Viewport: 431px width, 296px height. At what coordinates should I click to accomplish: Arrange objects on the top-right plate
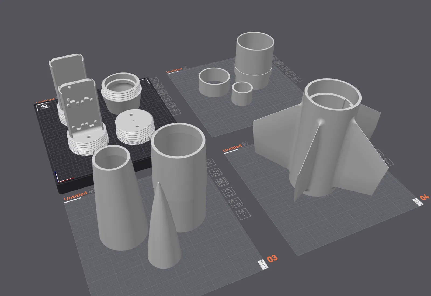coord(279,63)
